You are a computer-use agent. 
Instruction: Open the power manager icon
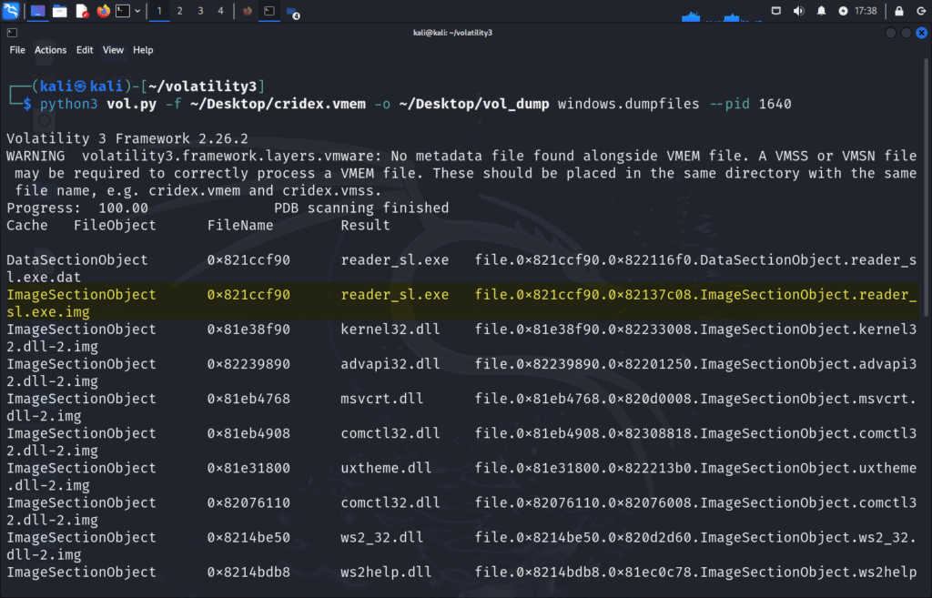click(843, 11)
